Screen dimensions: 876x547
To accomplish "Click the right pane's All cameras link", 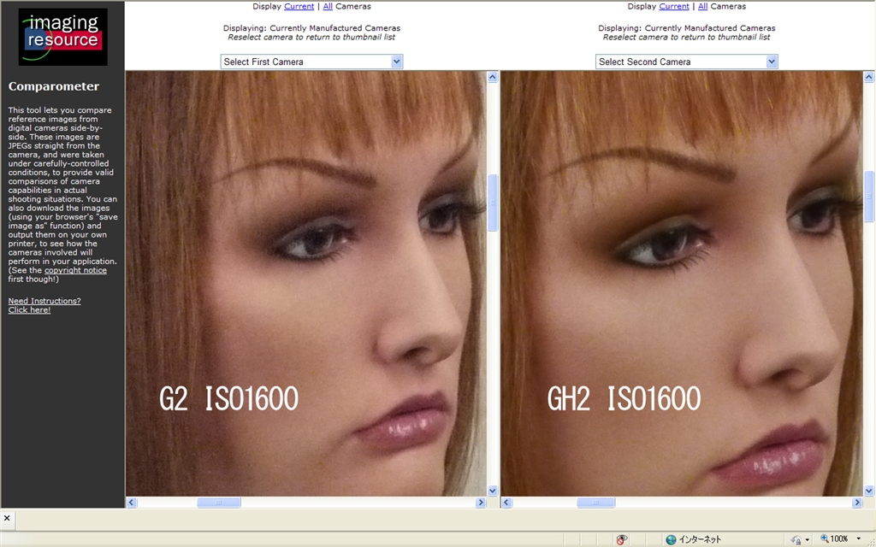I will (703, 6).
